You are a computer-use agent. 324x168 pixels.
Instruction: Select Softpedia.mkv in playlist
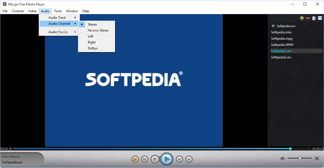(296, 32)
